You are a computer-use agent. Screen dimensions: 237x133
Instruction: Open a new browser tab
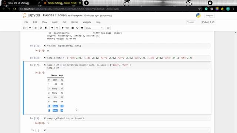pyautogui.click(x=86, y=3)
